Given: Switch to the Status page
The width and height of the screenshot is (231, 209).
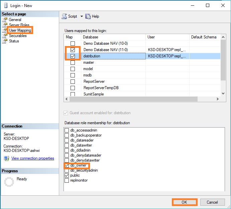Looking at the screenshot, I should 14,41.
